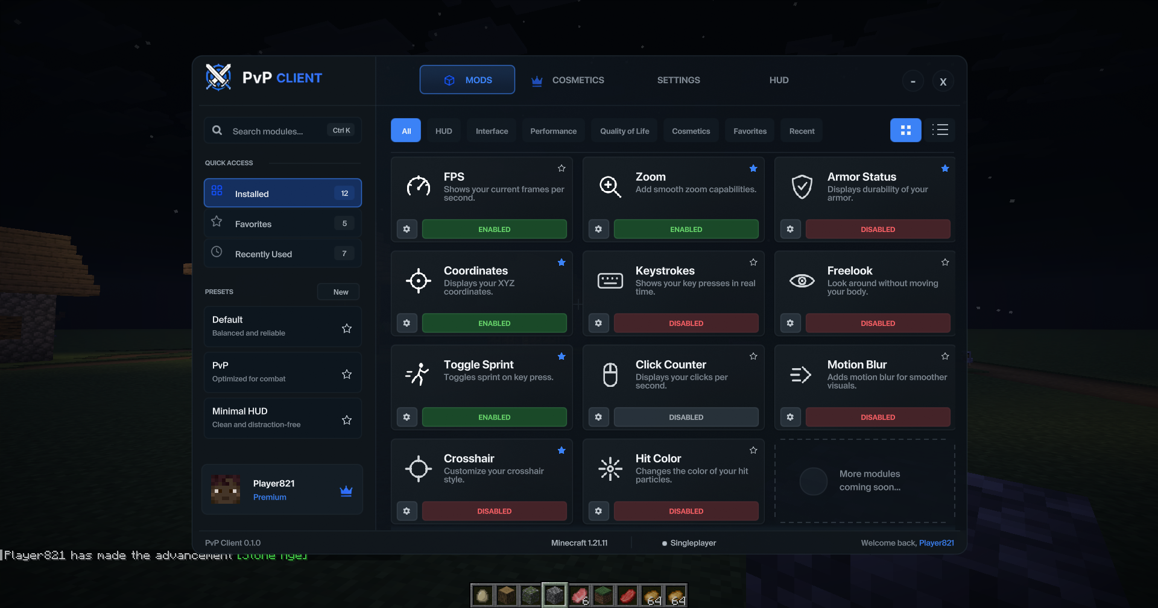
Task: Unfavorite the Crosshair module star
Action: (x=562, y=450)
